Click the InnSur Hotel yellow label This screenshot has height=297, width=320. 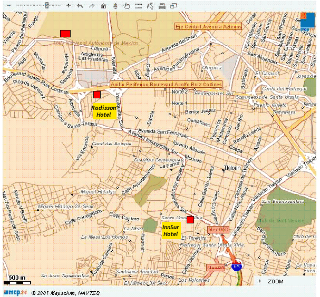(x=171, y=230)
